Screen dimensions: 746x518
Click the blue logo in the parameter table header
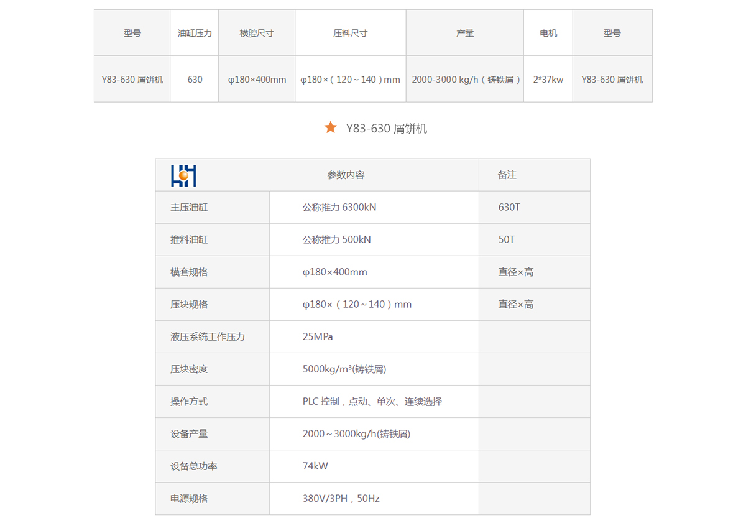coord(183,175)
